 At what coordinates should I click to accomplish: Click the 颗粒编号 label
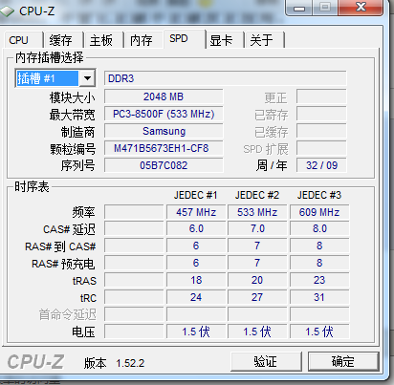pyautogui.click(x=73, y=149)
